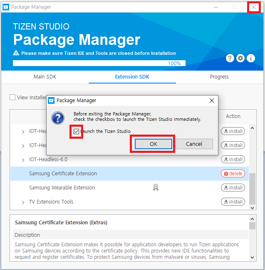Click the warning triangle icon in banner
This screenshot has width=265, height=270.
(16, 53)
